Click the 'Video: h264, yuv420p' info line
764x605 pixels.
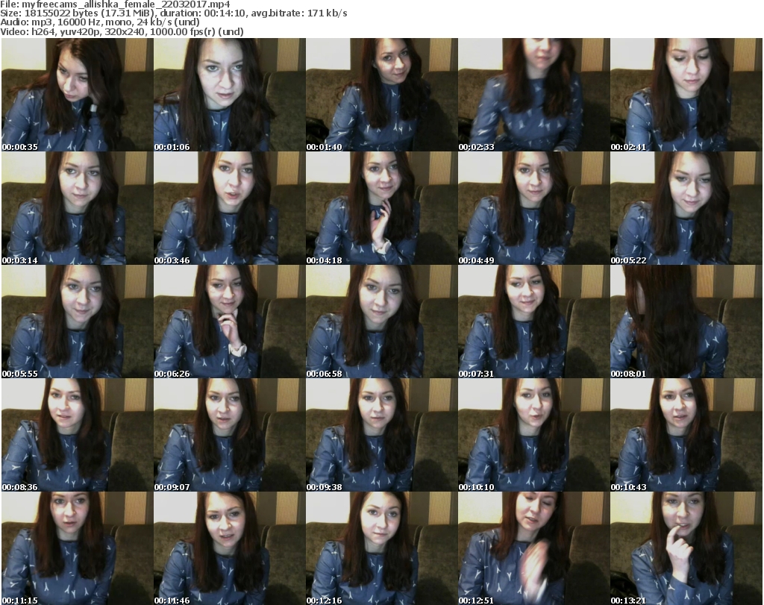[122, 31]
